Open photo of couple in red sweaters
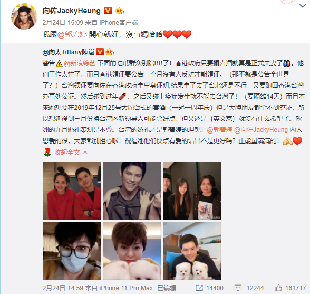This screenshot has height=294, width=310. pos(72,191)
